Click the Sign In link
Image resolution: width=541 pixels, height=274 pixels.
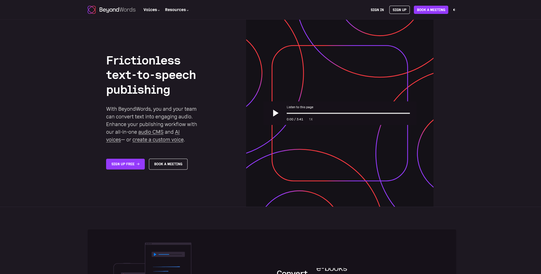point(377,10)
